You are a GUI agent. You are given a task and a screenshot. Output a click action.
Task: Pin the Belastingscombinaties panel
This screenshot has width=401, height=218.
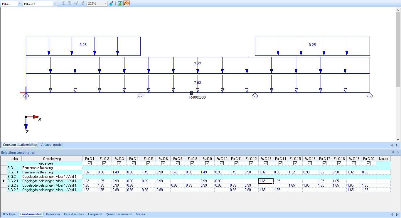(393, 153)
